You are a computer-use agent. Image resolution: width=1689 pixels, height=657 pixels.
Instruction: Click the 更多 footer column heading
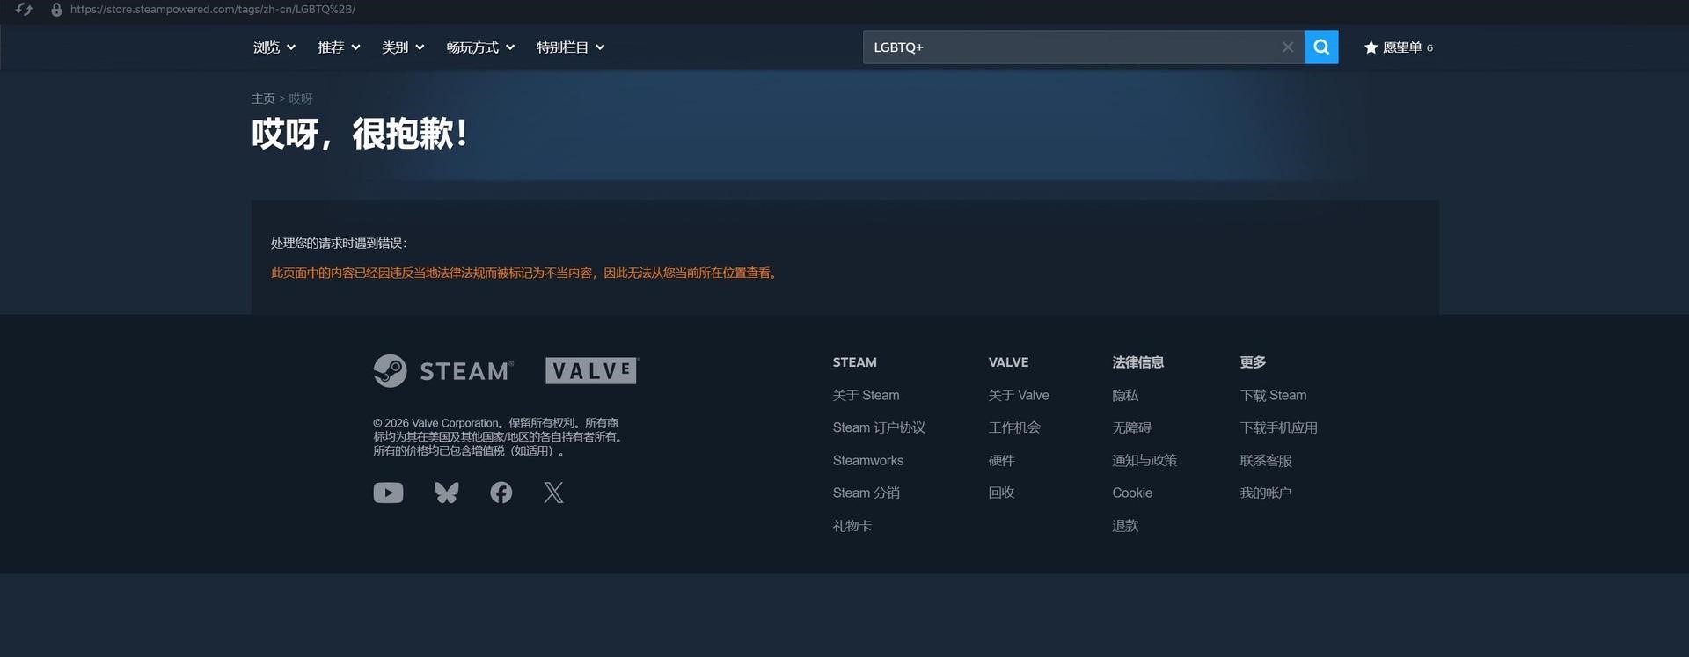(x=1253, y=362)
